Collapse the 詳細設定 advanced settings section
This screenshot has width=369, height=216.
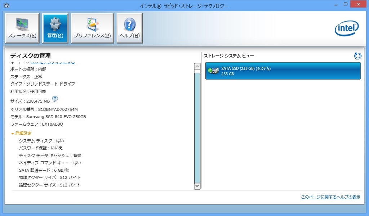[x=21, y=133]
